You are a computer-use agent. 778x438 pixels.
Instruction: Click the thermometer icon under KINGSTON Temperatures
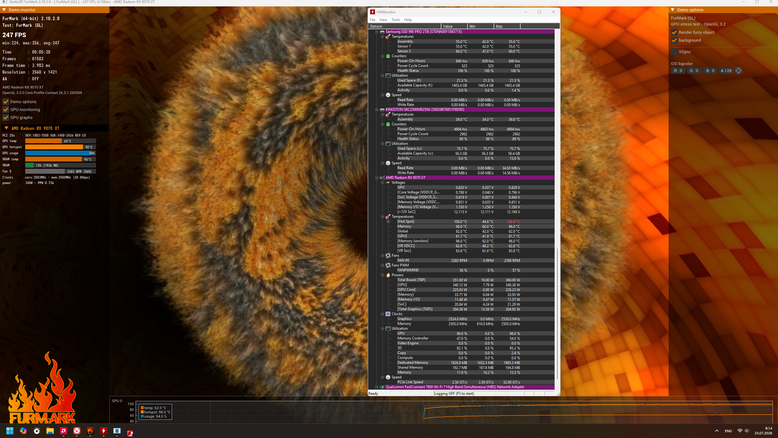pos(388,114)
